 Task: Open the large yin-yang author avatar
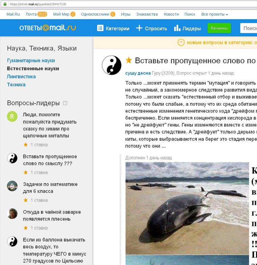click(111, 65)
